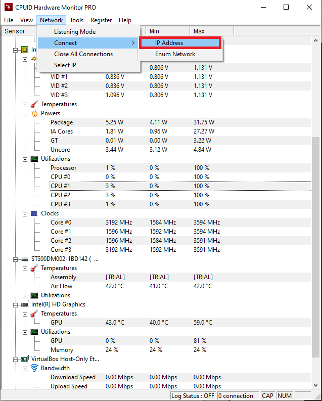Click the NUM status indicator
Viewport: 322px width, 401px height.
pyautogui.click(x=284, y=396)
